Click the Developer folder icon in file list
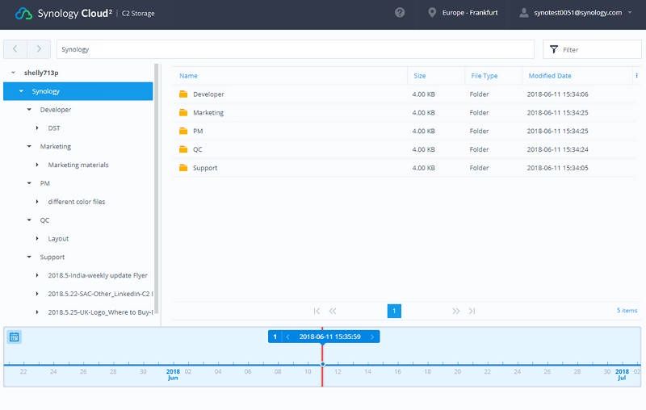Viewport: 646px width, 410px height. click(x=183, y=94)
